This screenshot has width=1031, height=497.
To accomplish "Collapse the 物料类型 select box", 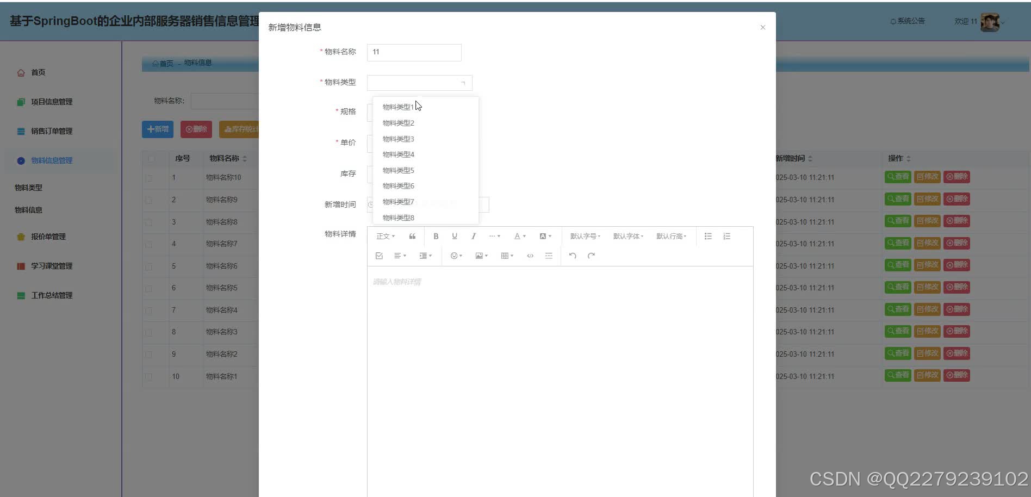I will [x=420, y=83].
